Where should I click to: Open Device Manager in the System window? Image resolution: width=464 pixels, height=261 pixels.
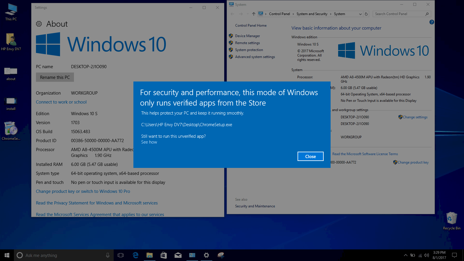coord(247,36)
